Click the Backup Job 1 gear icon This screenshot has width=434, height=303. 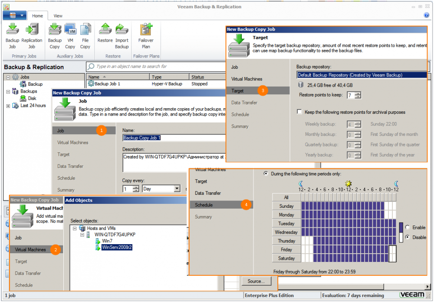click(x=91, y=84)
